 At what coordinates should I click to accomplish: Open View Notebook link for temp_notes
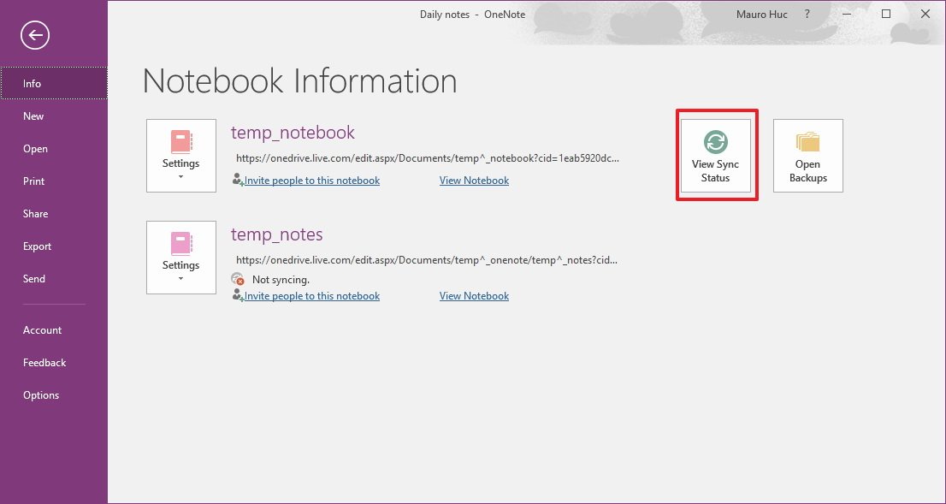pos(474,296)
